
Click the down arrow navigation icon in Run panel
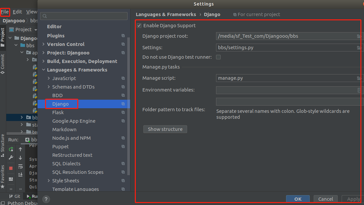(21, 158)
